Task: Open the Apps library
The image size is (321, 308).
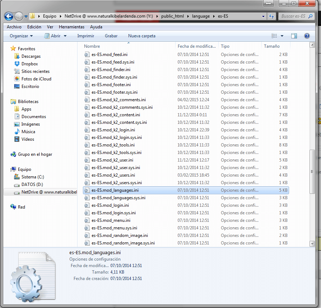Action: 26,109
